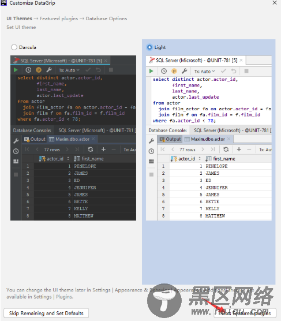The width and height of the screenshot is (281, 321).
Task: Select SQL Server tab in Darcula preview editor
Action: [61, 61]
